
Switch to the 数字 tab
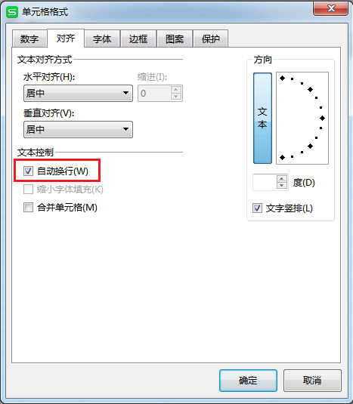point(29,39)
